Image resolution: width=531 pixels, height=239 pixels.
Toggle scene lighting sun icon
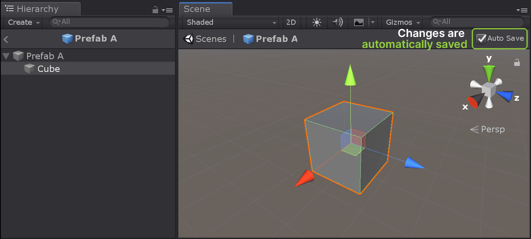pos(317,22)
